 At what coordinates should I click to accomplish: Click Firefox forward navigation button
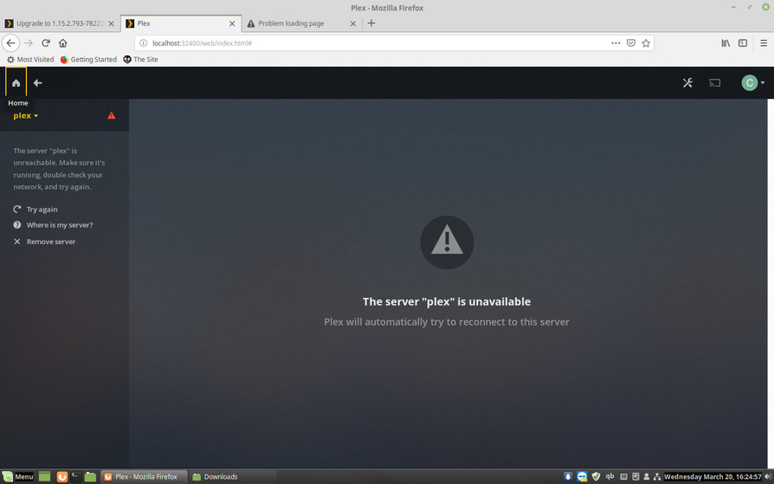[x=29, y=43]
